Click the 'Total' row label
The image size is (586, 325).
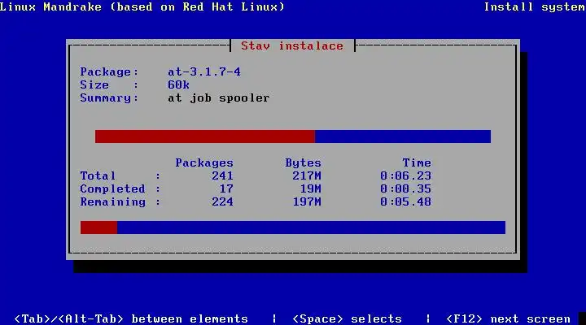click(98, 175)
